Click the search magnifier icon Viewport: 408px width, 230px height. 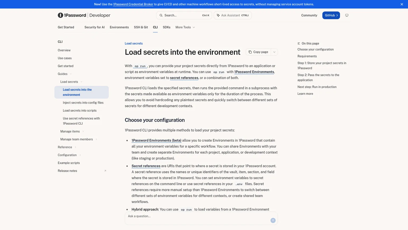161,15
